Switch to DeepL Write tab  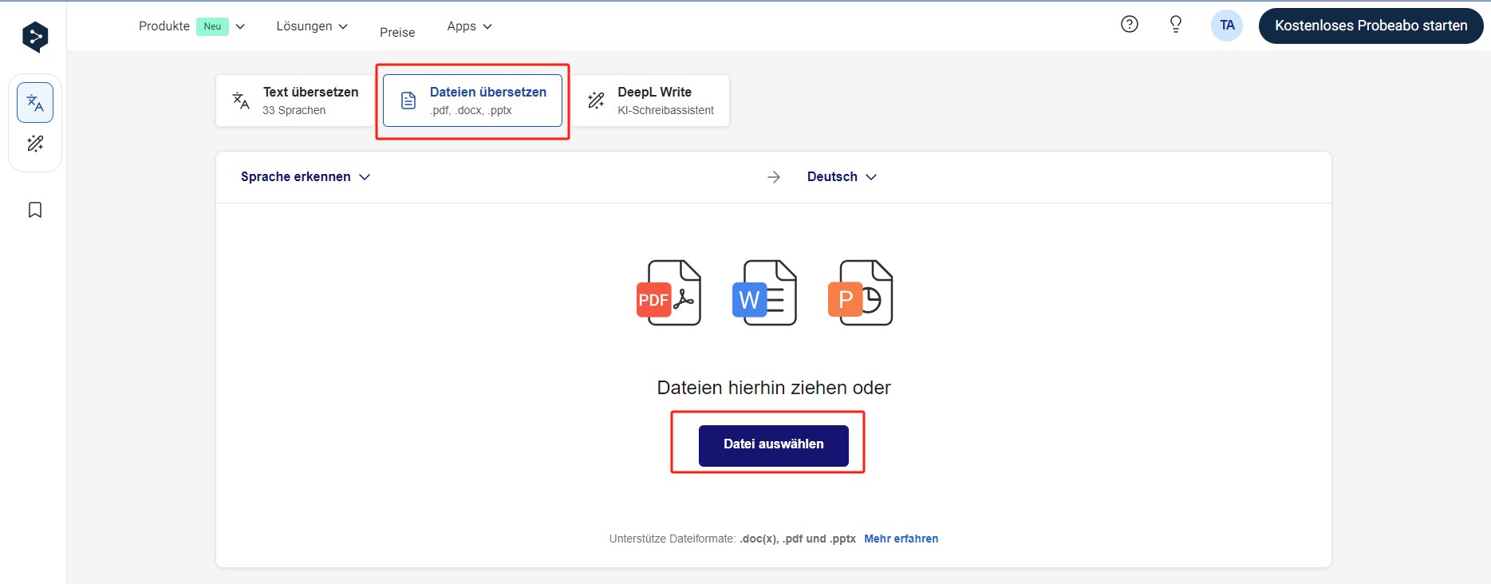[x=651, y=101]
